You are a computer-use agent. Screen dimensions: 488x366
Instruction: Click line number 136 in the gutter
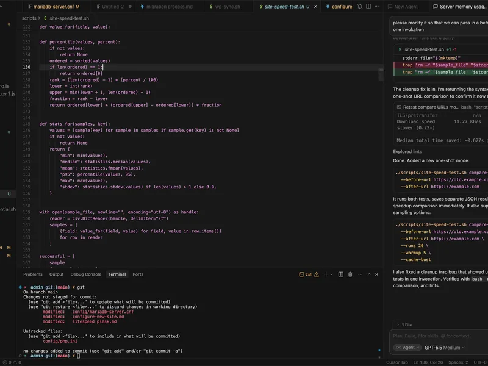point(27,67)
